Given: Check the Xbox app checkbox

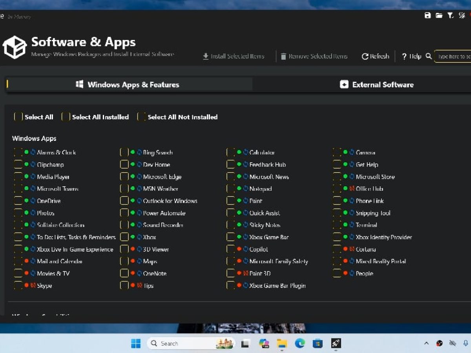Looking at the screenshot, I should click(124, 237).
